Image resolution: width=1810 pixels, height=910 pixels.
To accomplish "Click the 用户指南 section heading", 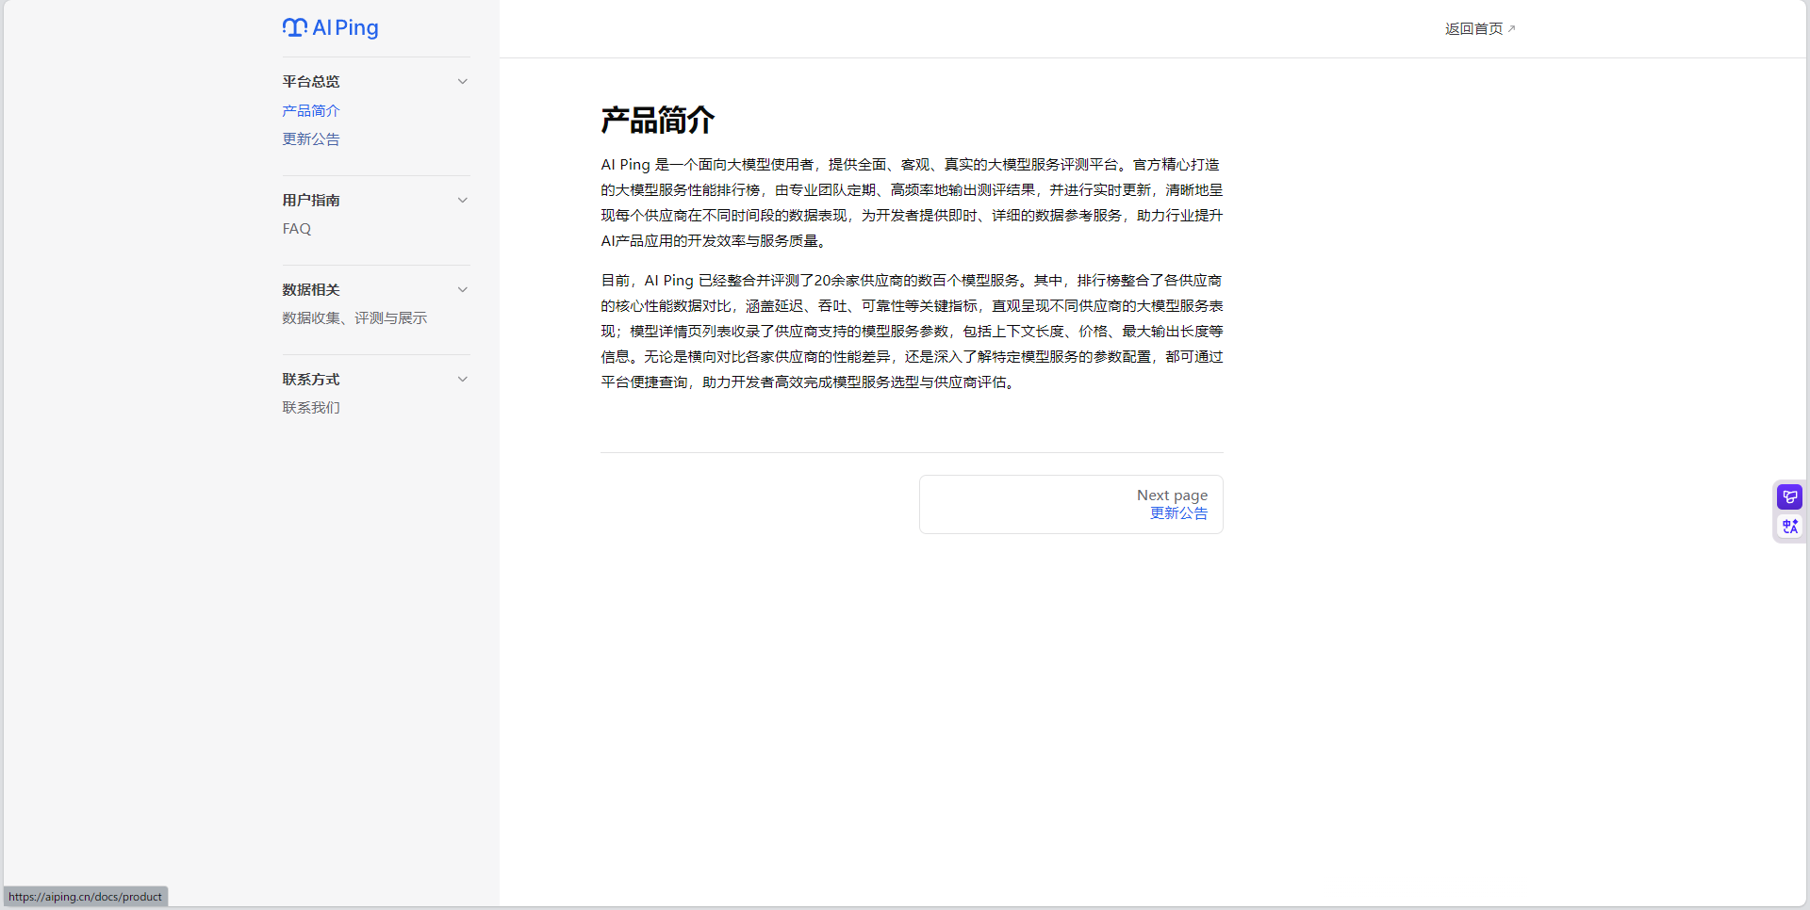I will (311, 201).
